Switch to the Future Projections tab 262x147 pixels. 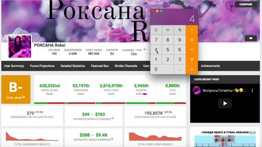[x=42, y=66]
